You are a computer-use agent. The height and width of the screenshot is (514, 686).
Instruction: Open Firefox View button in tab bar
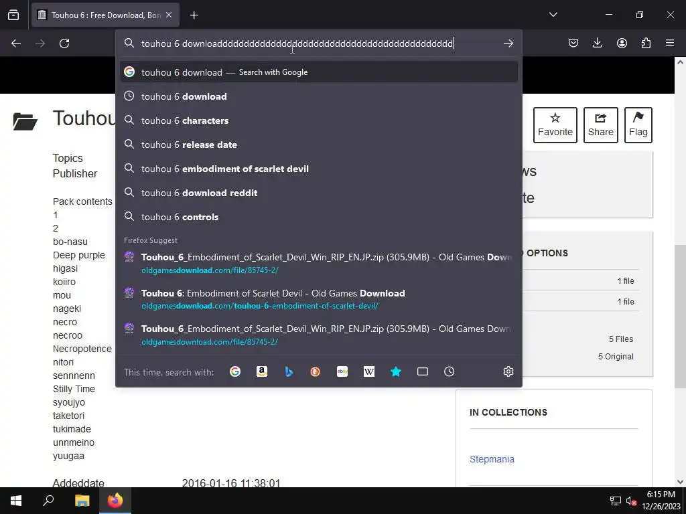pyautogui.click(x=13, y=15)
